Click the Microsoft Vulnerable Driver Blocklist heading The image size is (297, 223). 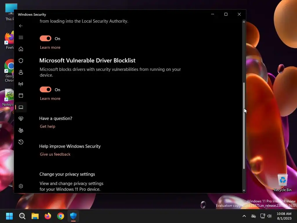[87, 60]
